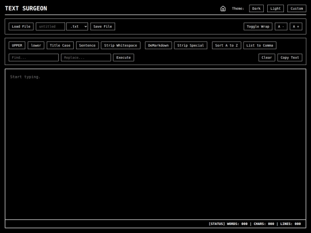Image resolution: width=311 pixels, height=233 pixels.
Task: Click the Execute button
Action: click(123, 58)
